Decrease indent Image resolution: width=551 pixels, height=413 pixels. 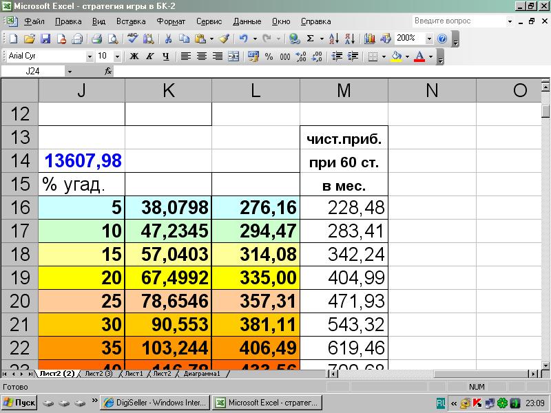point(337,56)
